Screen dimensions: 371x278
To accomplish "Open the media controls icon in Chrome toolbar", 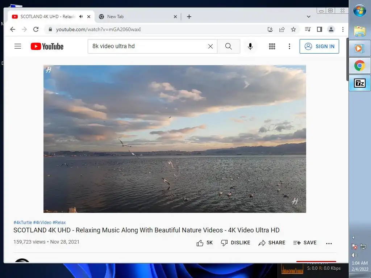I will (x=308, y=29).
